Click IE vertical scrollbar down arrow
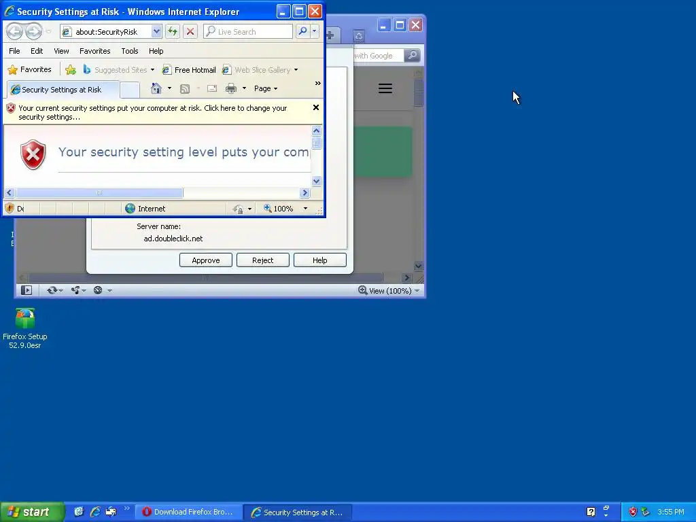This screenshot has width=696, height=522. (316, 181)
